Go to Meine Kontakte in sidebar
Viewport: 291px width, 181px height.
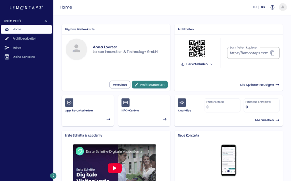coord(23,57)
